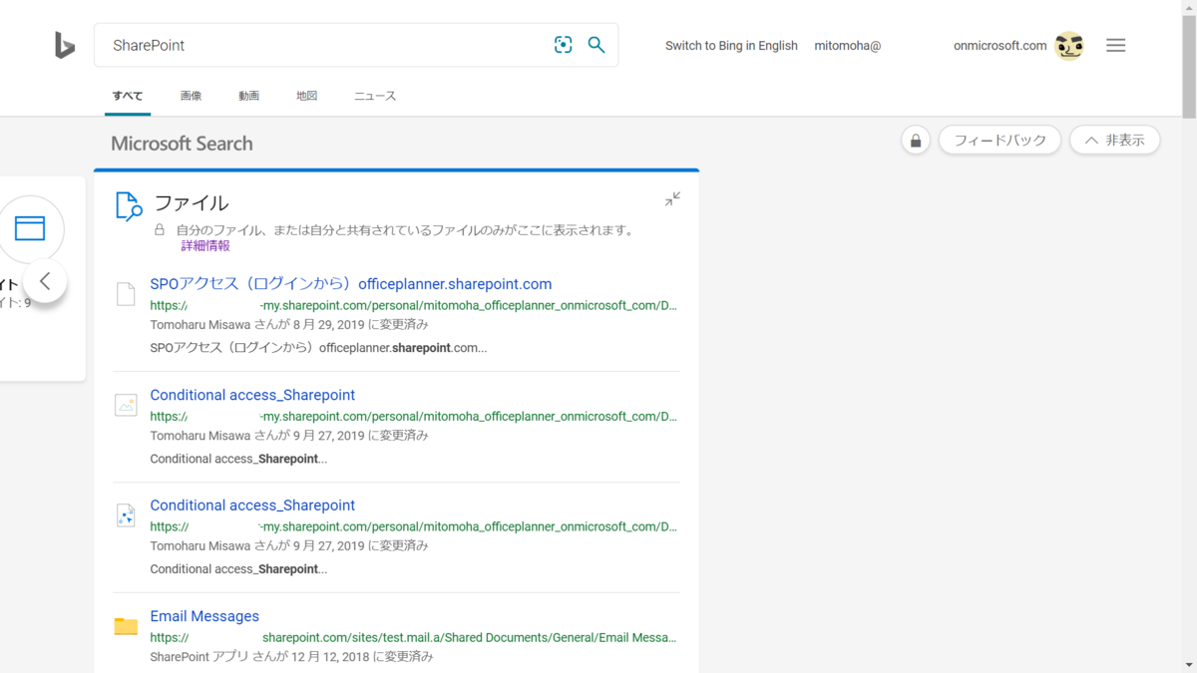1197x673 pixels.
Task: Open first Conditional access_Sharepoint link
Action: coord(252,395)
